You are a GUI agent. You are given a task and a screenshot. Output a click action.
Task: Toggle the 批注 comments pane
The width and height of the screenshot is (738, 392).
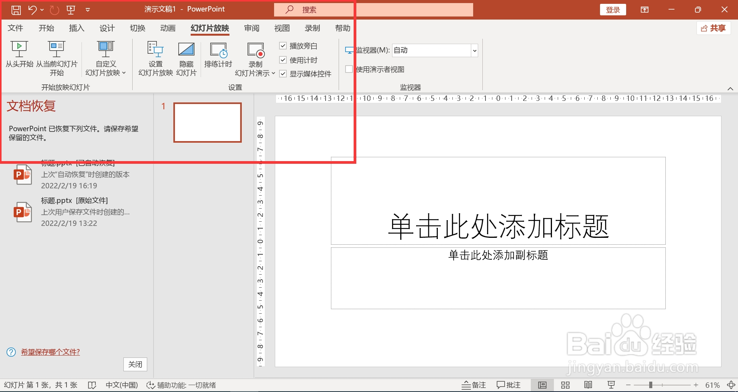pyautogui.click(x=509, y=385)
